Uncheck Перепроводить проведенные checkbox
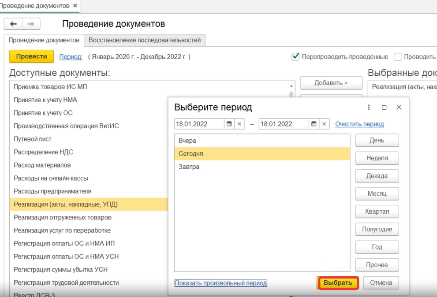Viewport: 437px width, 297px height. [x=295, y=56]
